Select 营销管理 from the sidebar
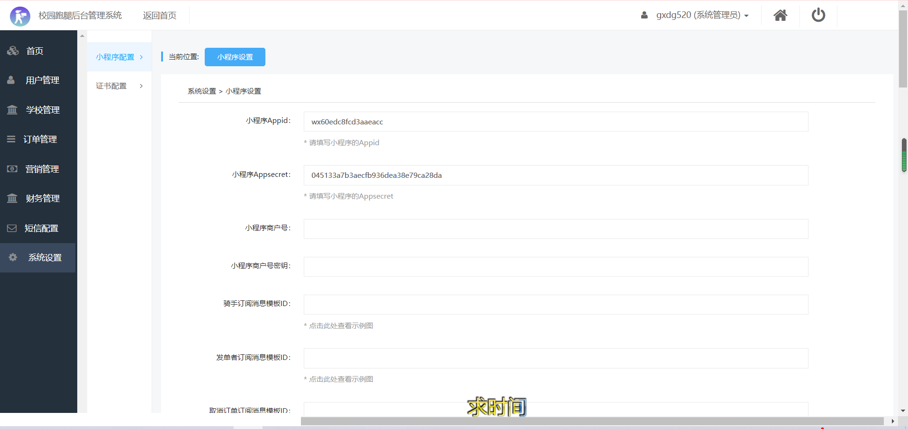The height and width of the screenshot is (429, 908). click(42, 169)
